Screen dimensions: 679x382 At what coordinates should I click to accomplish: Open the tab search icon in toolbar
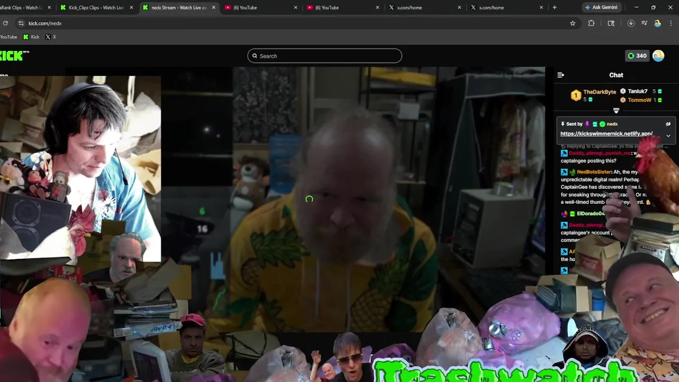(x=611, y=23)
